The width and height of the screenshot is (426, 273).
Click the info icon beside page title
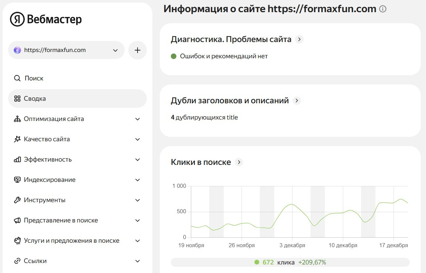pos(382,9)
